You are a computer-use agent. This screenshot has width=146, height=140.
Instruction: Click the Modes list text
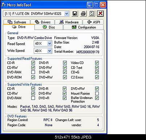tap(60, 108)
